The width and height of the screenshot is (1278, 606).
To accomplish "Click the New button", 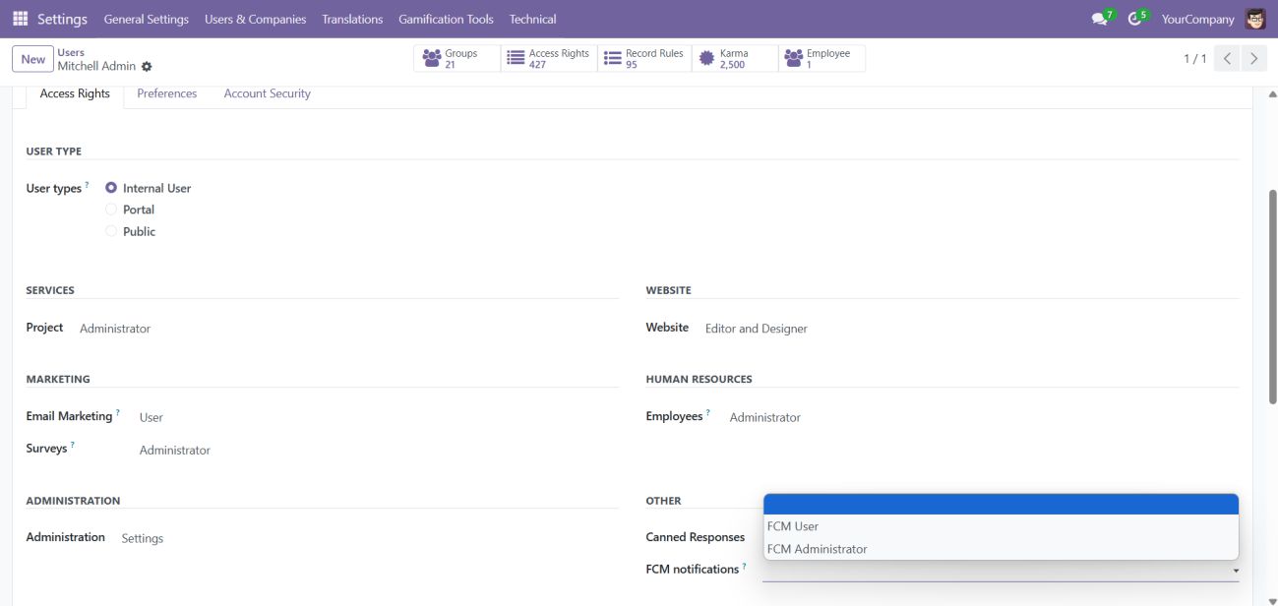I will 32,59.
